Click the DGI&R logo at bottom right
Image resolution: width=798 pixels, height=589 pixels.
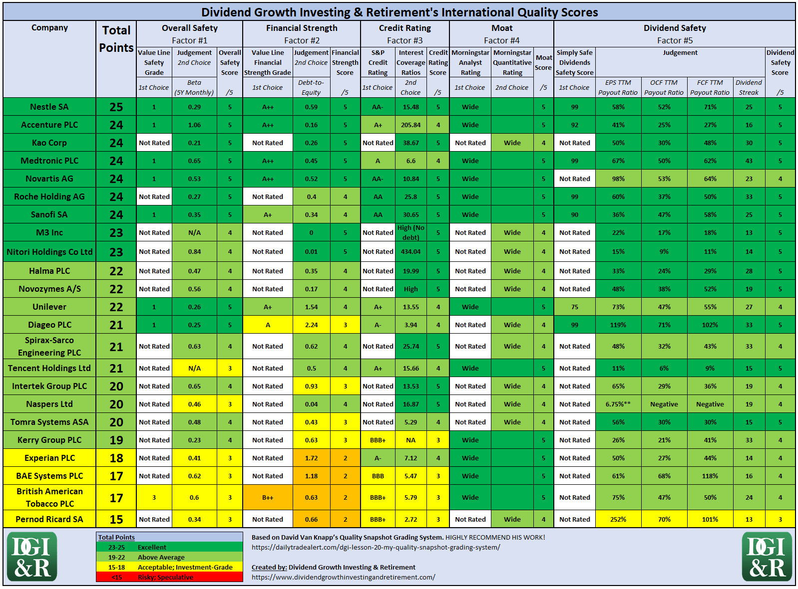(x=767, y=557)
